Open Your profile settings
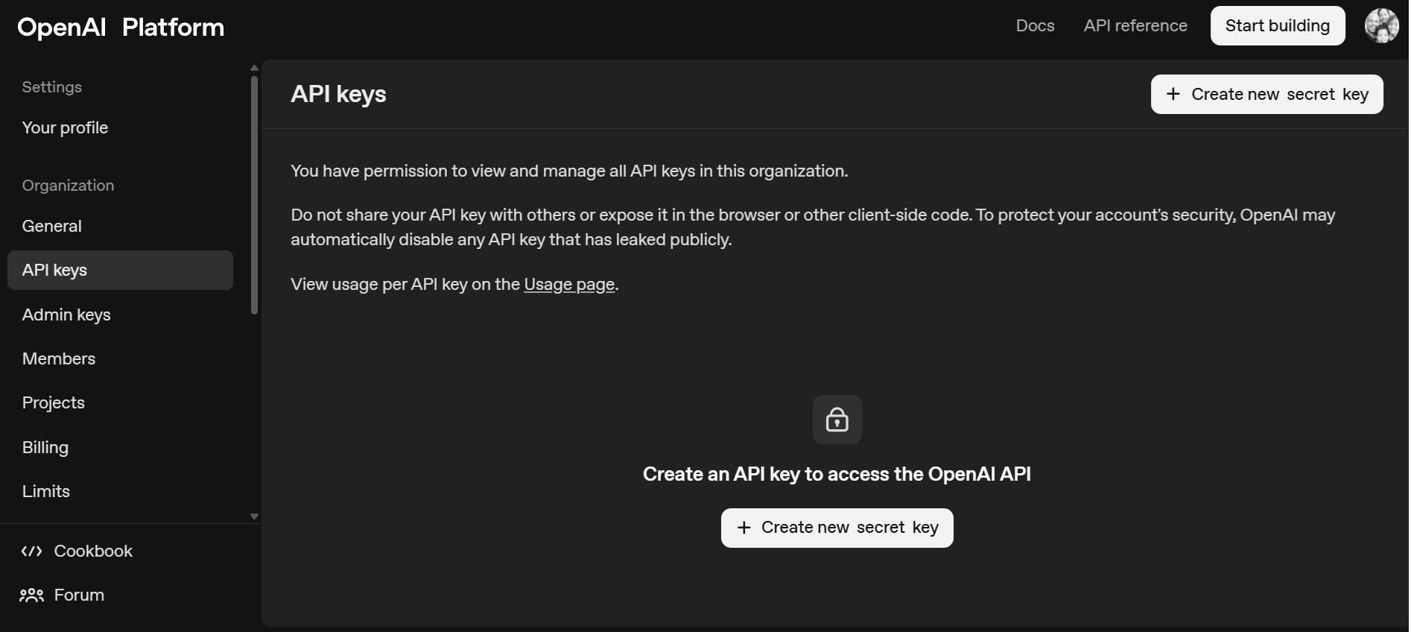 (65, 128)
